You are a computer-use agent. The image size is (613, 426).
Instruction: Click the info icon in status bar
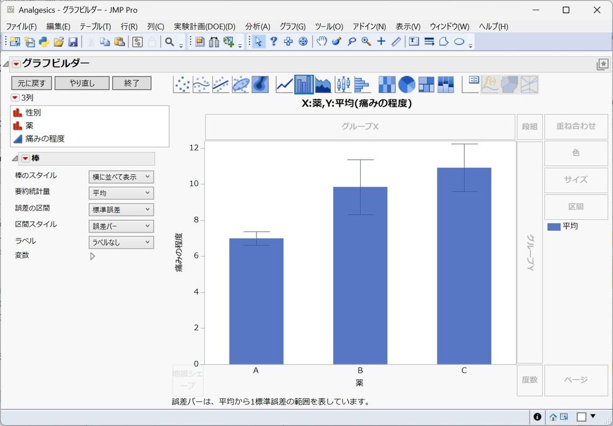point(538,417)
